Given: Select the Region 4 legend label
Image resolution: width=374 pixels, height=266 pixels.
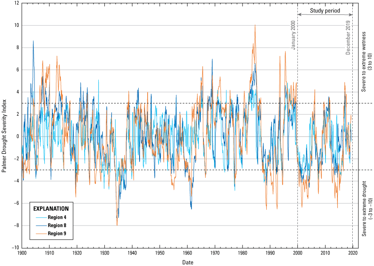Looking at the screenshot, I should (57, 217).
